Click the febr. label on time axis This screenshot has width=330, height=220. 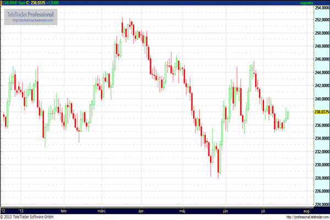click(x=64, y=211)
